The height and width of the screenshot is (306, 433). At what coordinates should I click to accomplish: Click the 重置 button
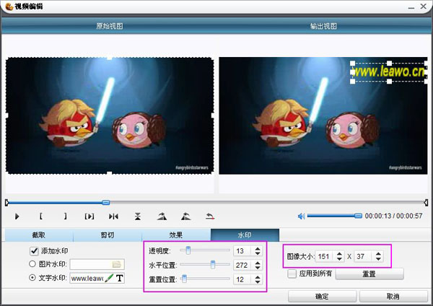click(369, 274)
